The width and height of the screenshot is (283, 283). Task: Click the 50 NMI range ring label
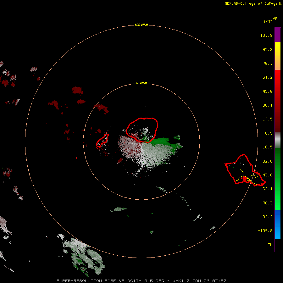click(x=141, y=83)
